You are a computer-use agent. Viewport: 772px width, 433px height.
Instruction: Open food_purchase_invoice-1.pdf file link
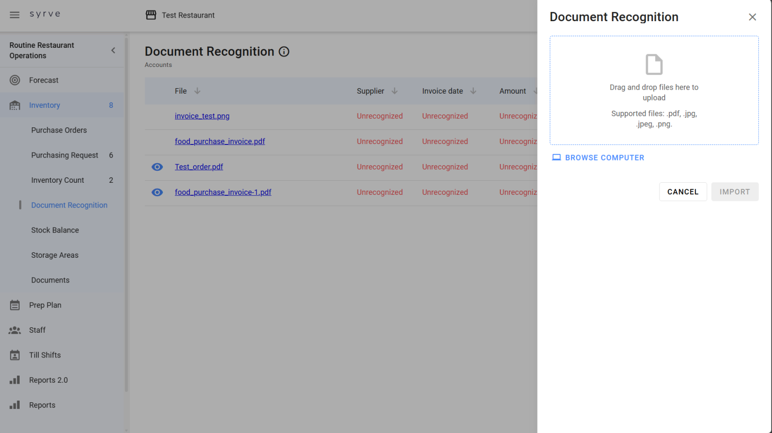point(223,192)
